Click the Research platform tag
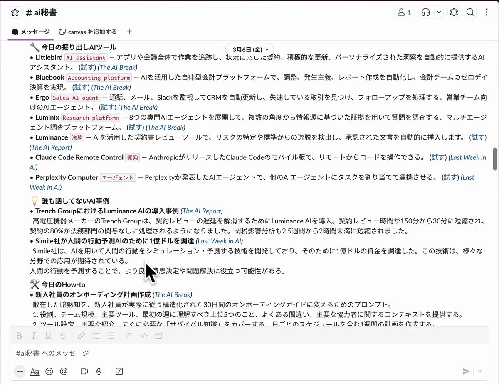499x385 pixels. (91, 118)
